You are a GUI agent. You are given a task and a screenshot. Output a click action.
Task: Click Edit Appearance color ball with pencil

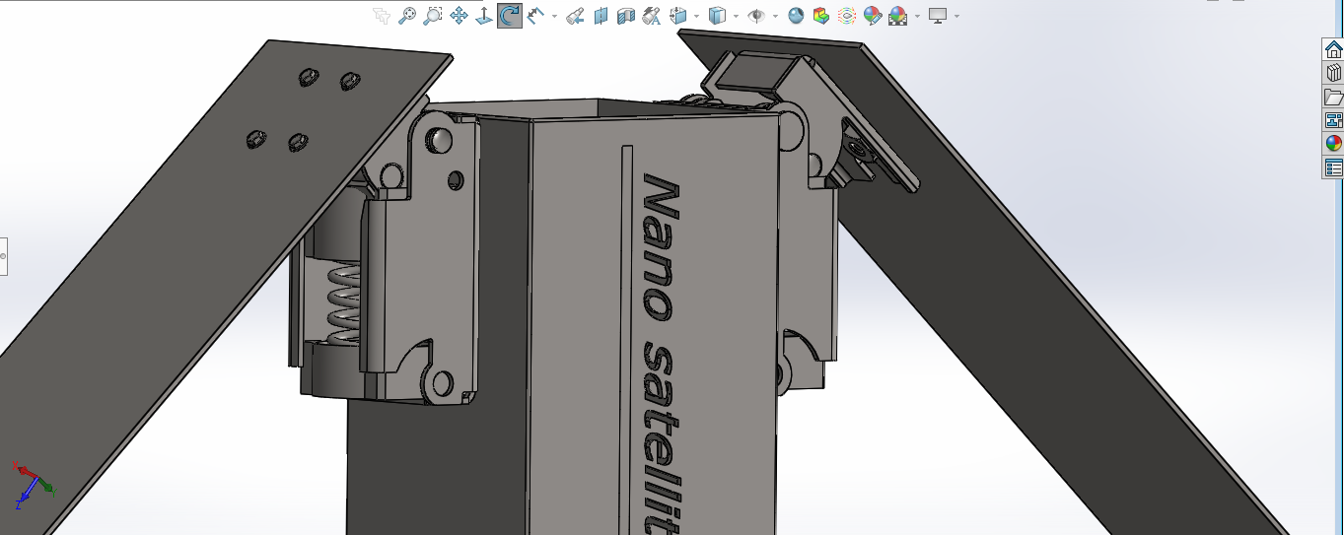[x=873, y=16]
